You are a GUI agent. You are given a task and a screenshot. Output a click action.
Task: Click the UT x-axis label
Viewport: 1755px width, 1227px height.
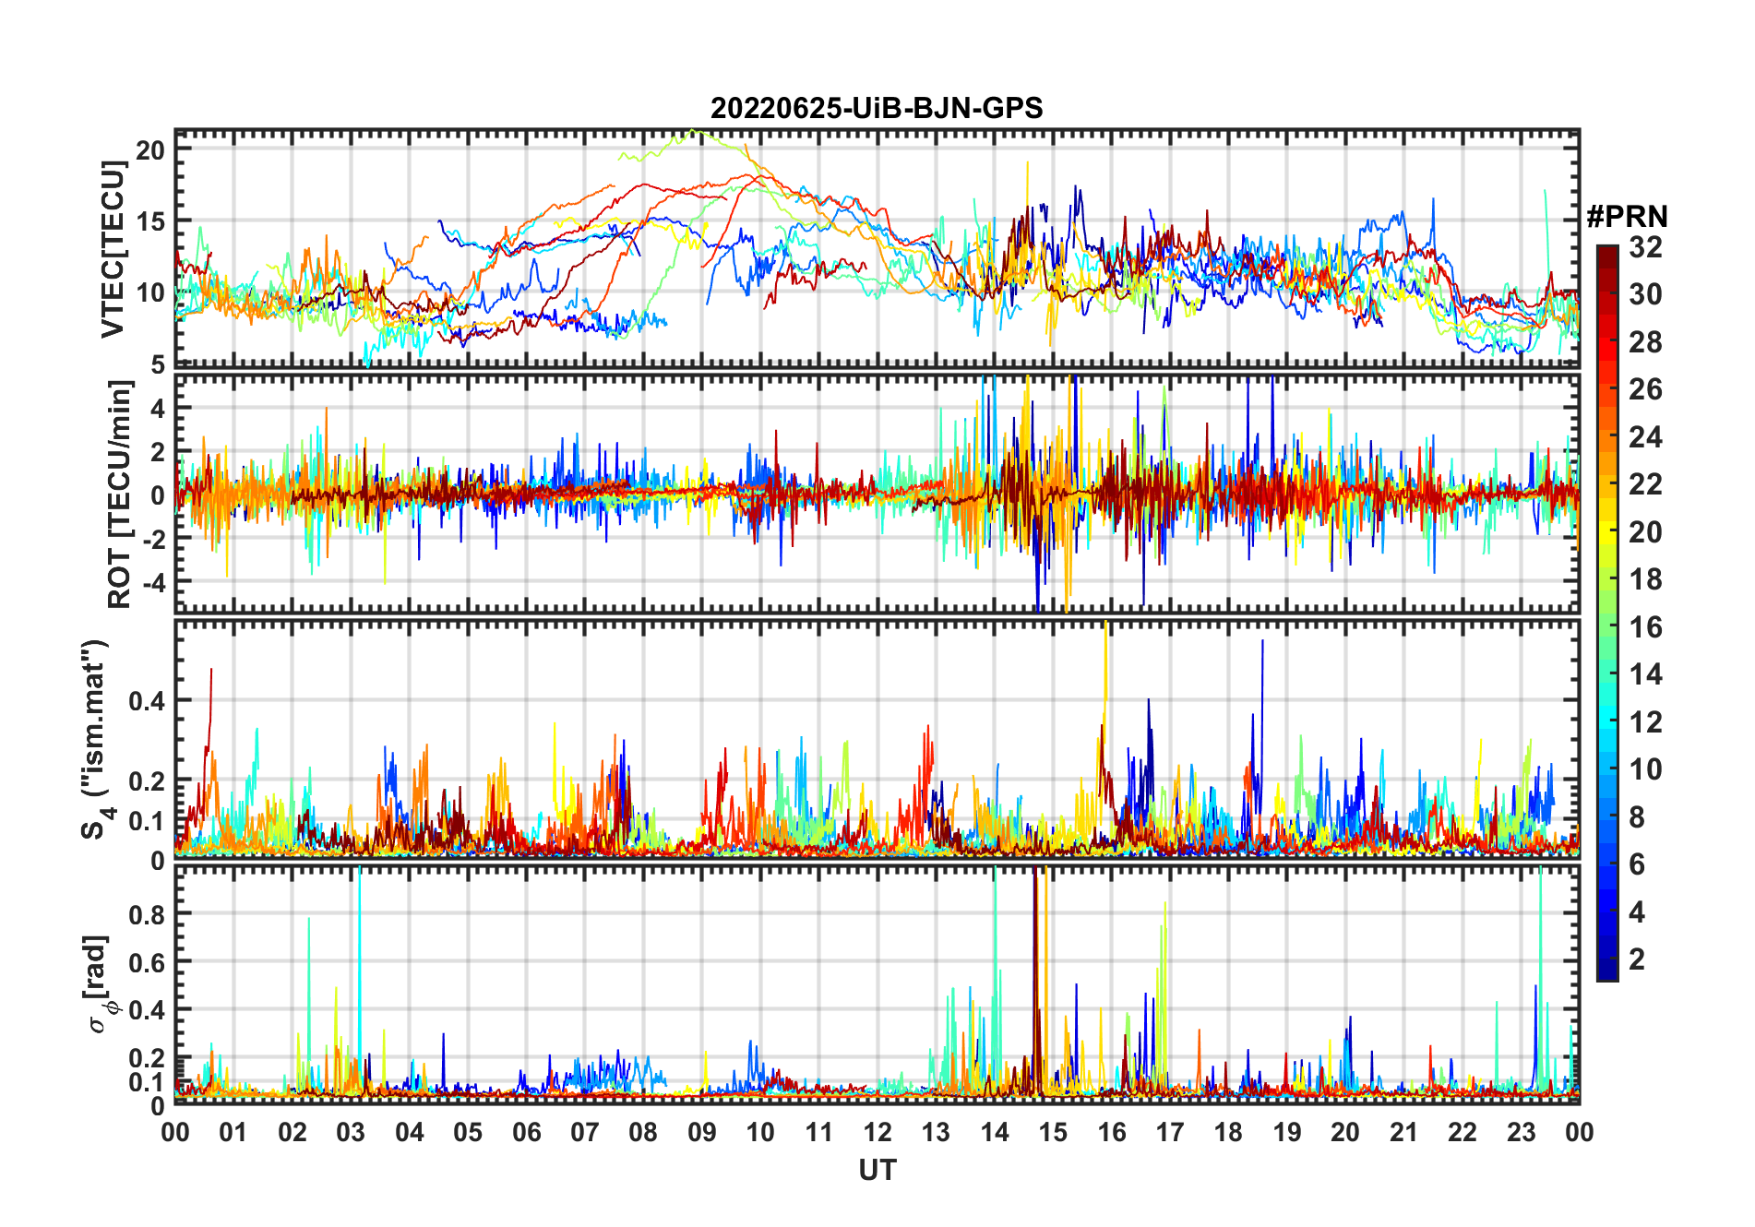877,1170
